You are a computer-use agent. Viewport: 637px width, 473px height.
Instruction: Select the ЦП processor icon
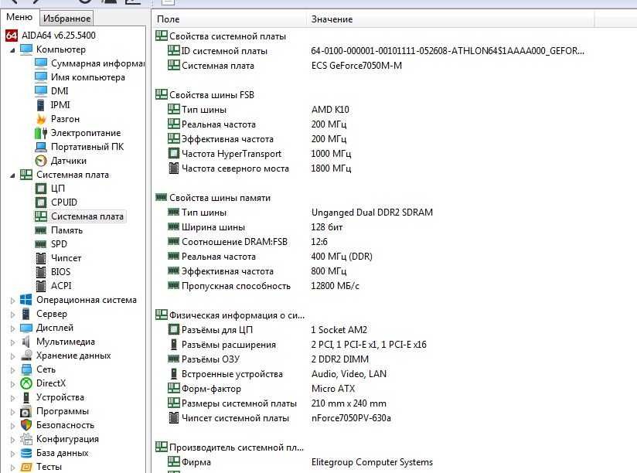[41, 189]
